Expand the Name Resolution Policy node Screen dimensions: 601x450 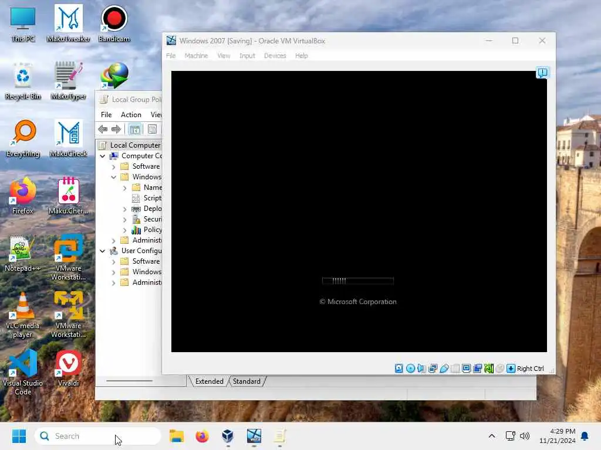point(124,188)
